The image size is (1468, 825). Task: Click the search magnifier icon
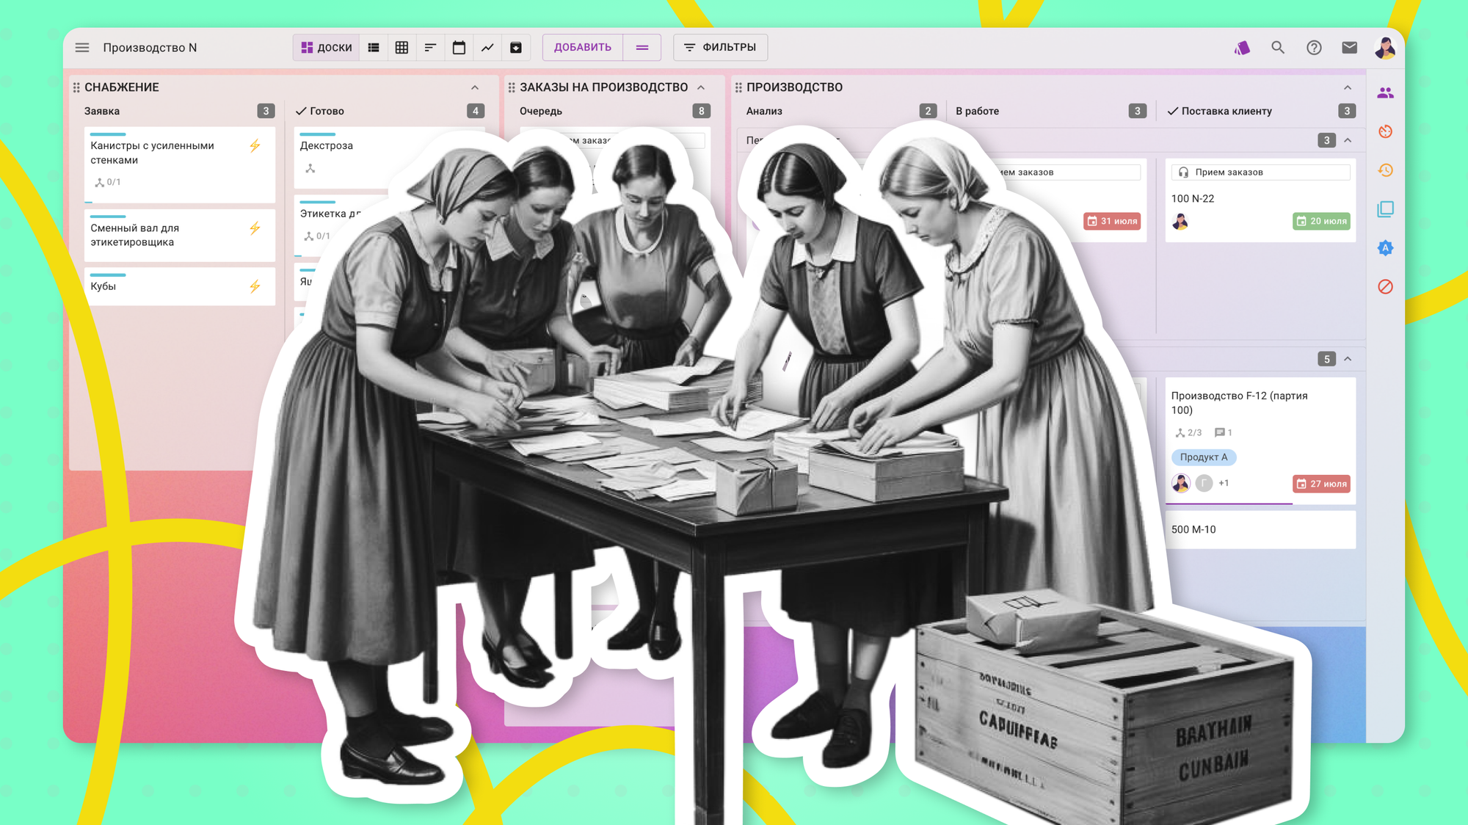[1278, 48]
